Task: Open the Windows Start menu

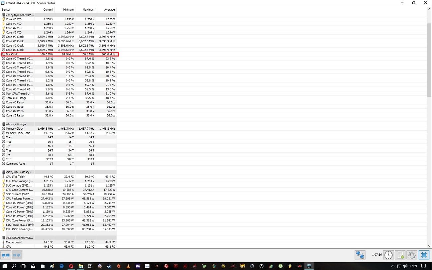Action: [x=5, y=266]
